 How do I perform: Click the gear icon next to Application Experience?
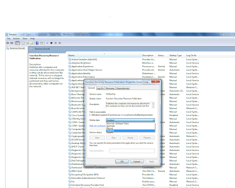[x=69, y=66]
